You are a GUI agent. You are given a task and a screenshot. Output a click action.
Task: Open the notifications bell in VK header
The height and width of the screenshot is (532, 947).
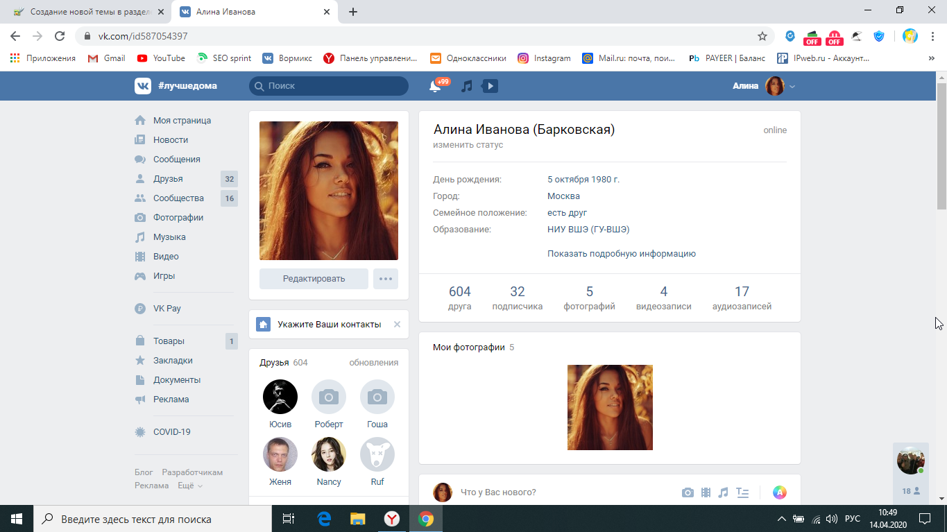(435, 86)
